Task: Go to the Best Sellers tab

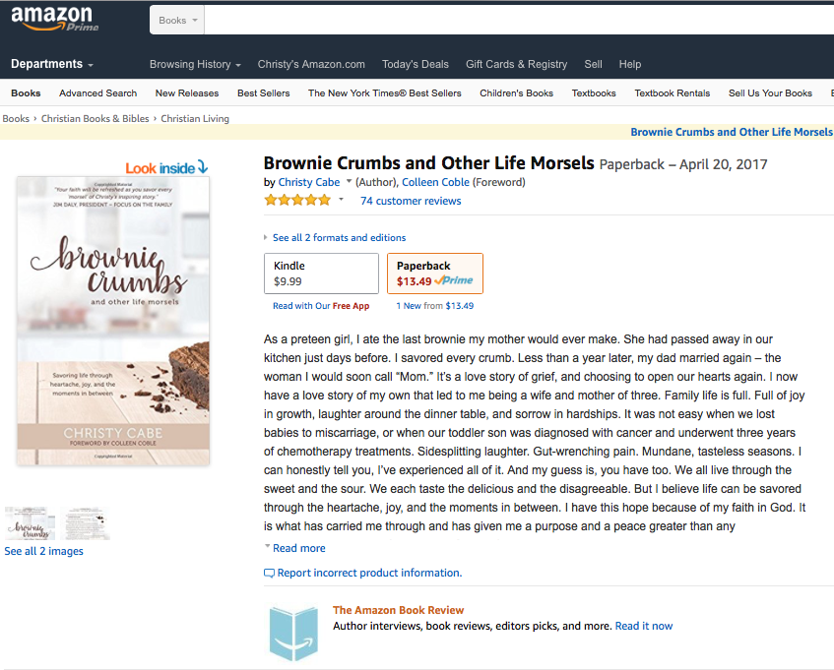Action: [263, 93]
